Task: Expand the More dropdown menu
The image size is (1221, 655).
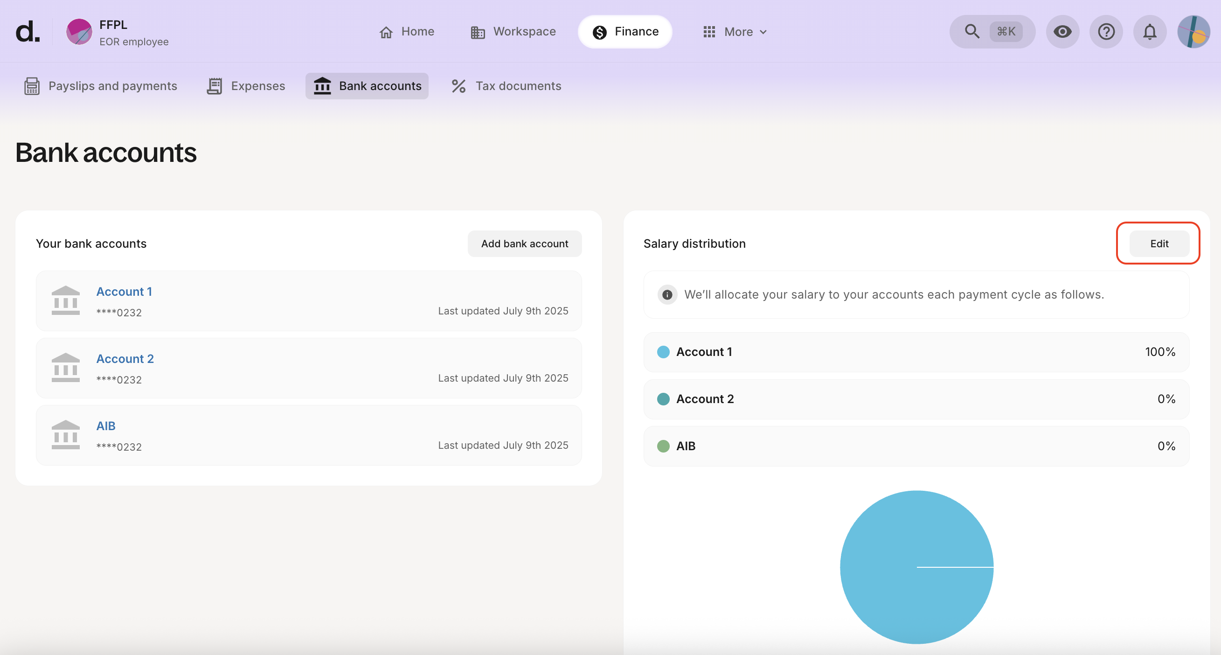Action: pyautogui.click(x=735, y=32)
